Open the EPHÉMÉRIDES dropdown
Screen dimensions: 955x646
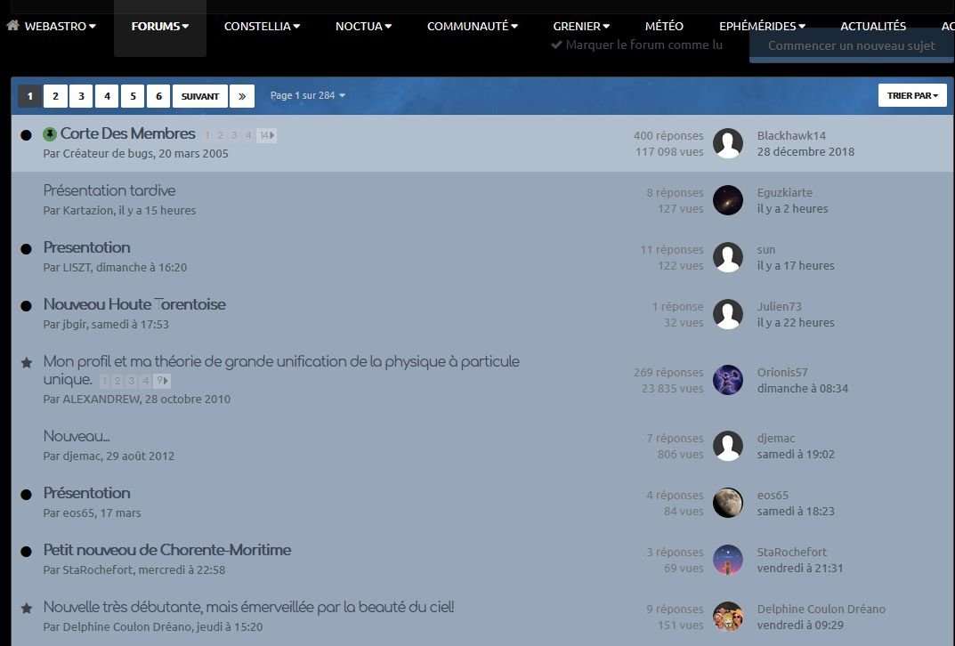762,26
